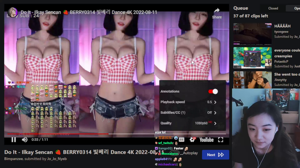Open the settings gear menu
The height and width of the screenshot is (168, 300).
(193, 140)
